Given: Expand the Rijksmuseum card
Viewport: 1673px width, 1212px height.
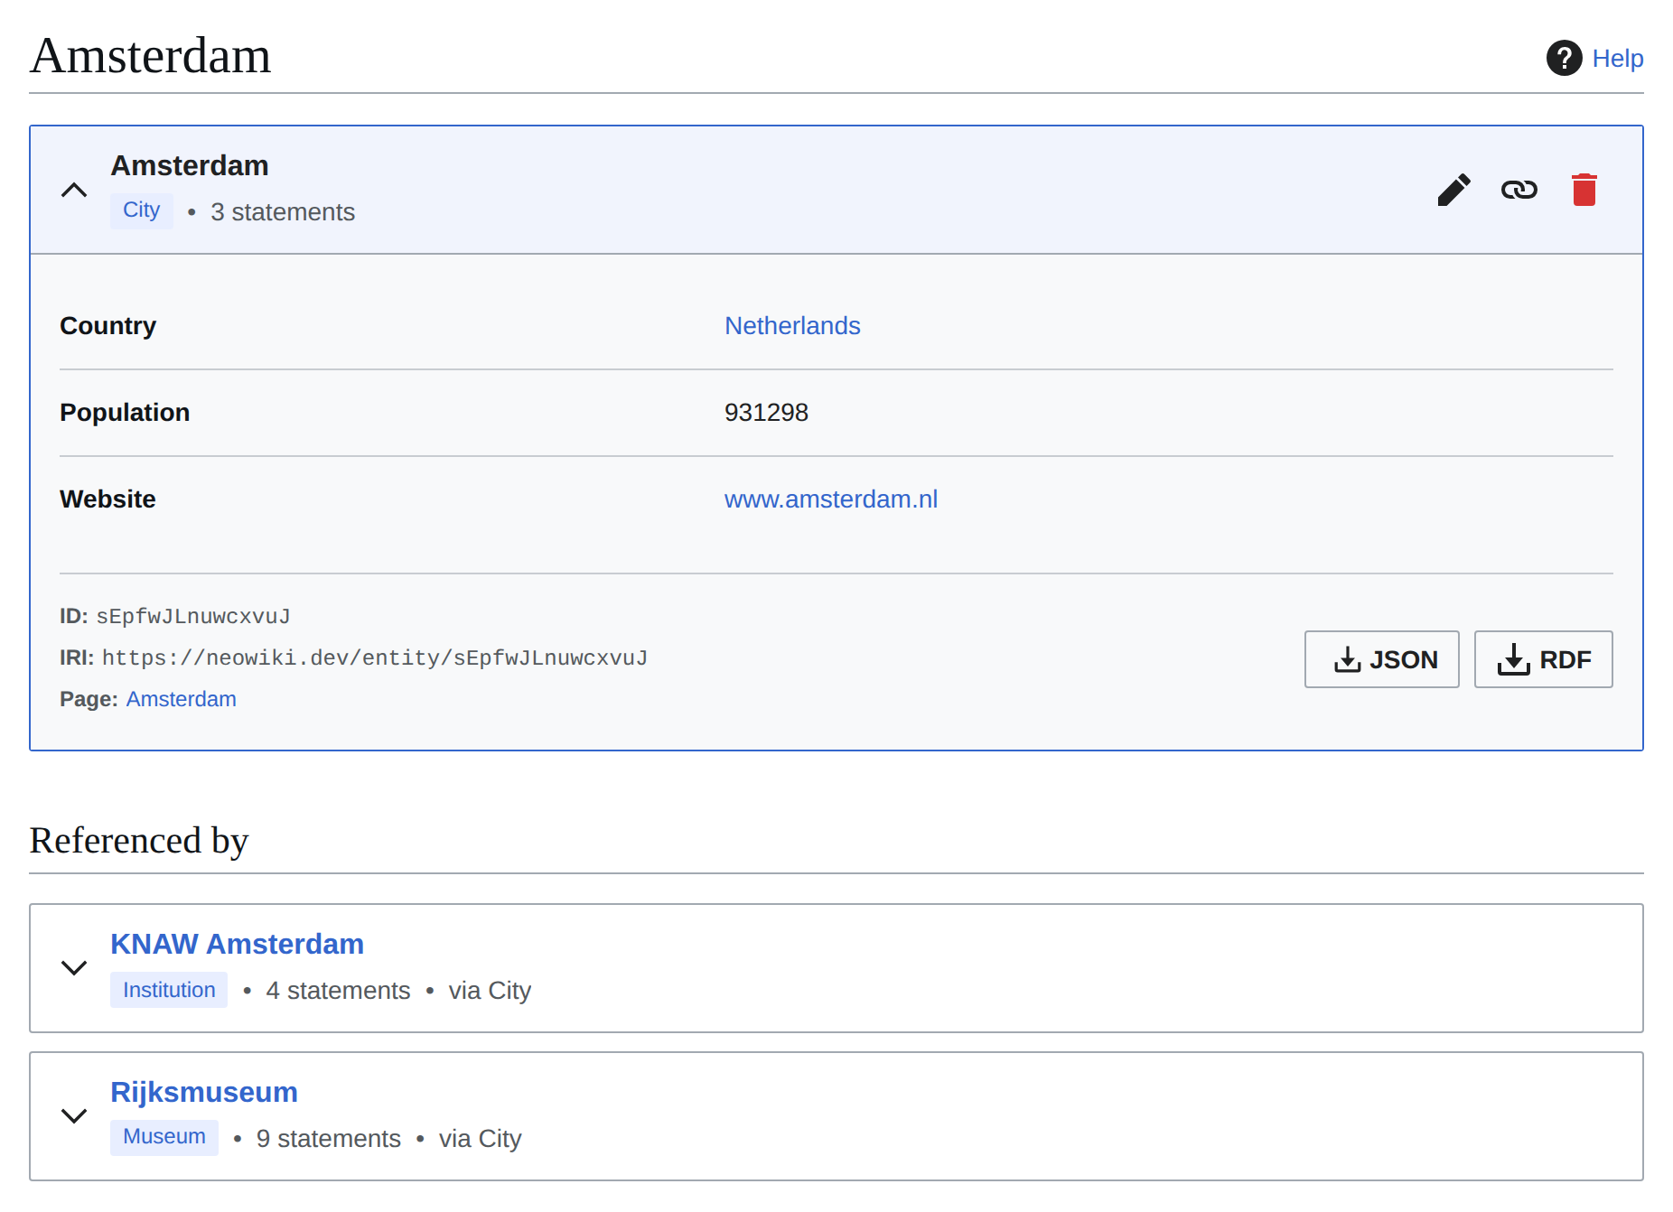Looking at the screenshot, I should coord(74,1115).
